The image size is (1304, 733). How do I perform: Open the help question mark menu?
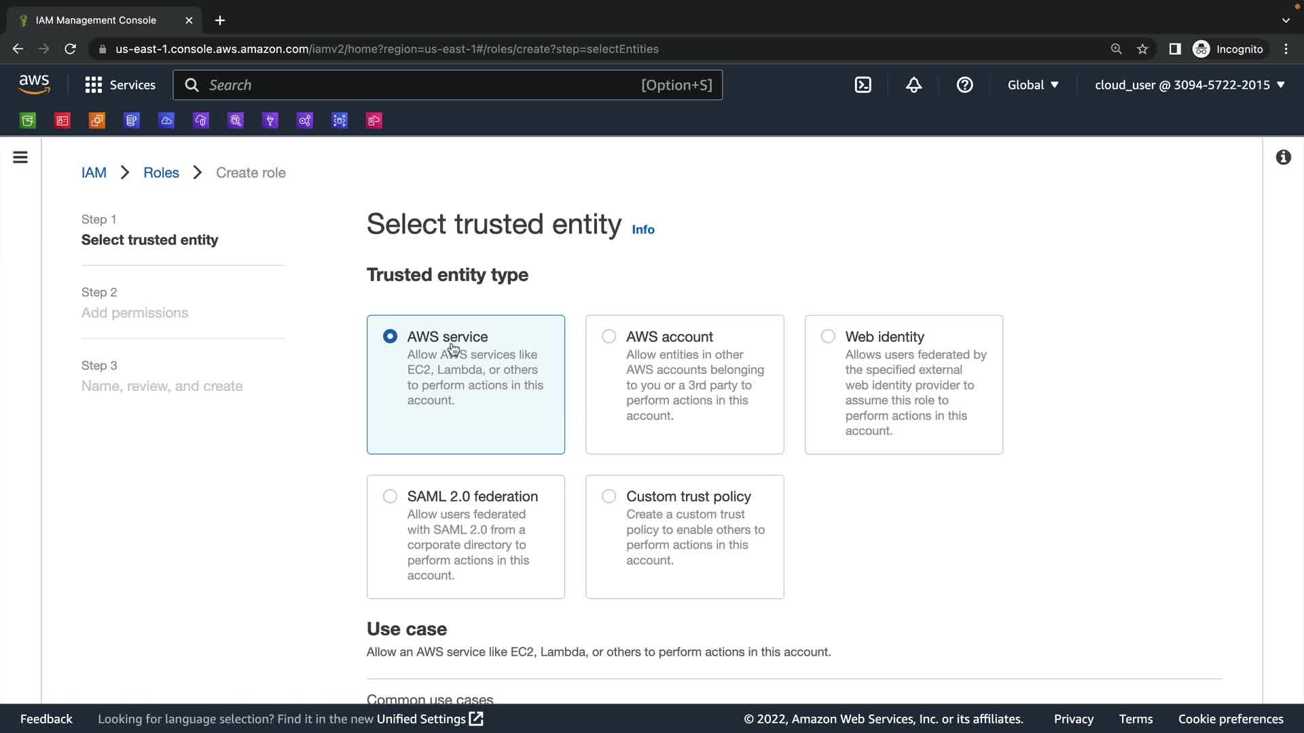click(x=964, y=85)
